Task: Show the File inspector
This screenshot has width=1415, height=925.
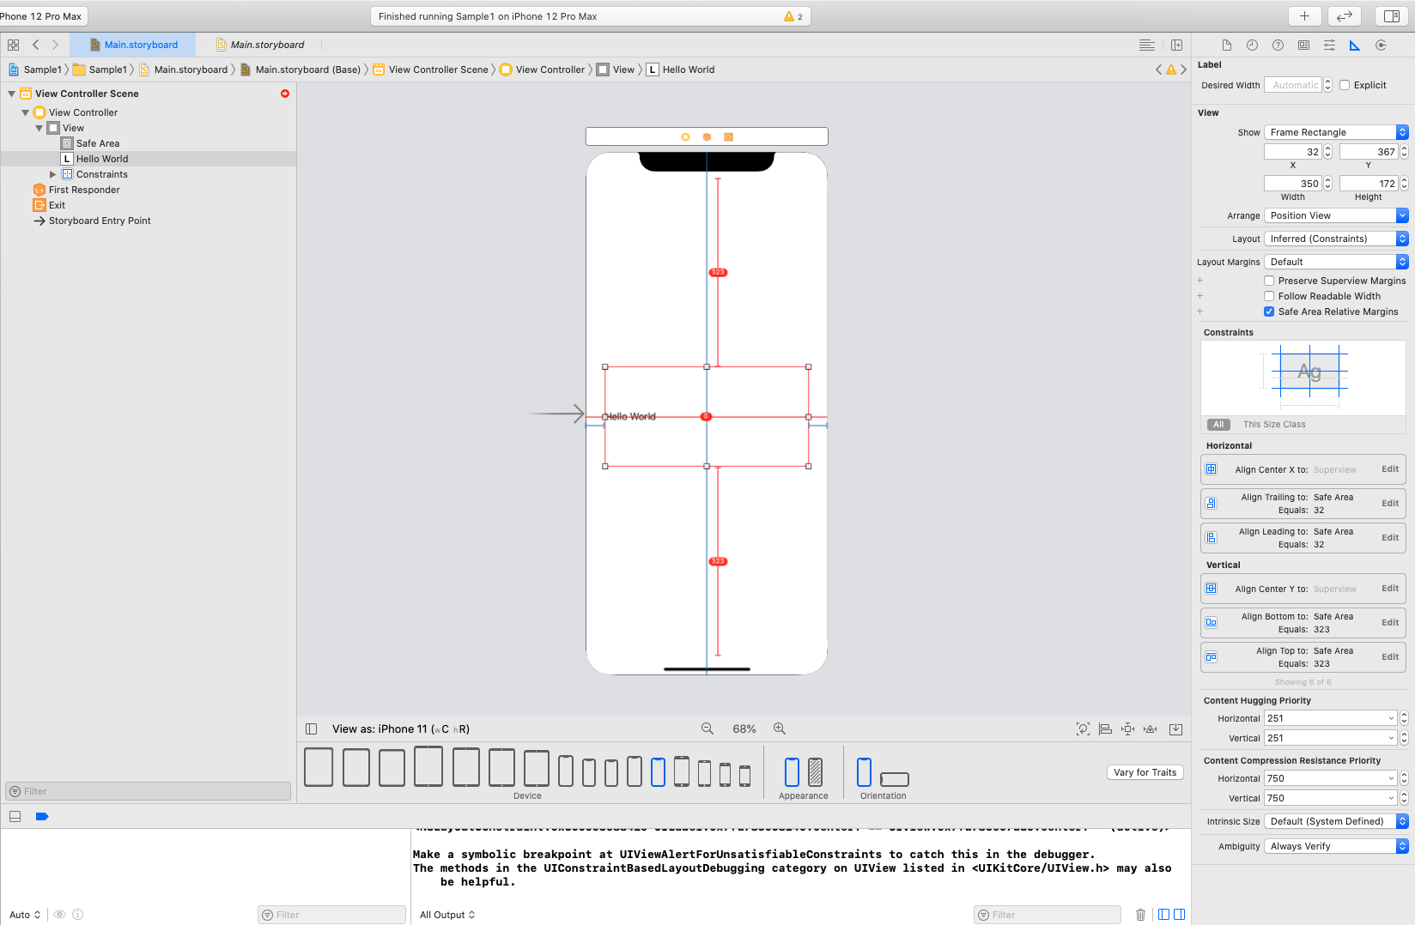Action: click(x=1227, y=45)
